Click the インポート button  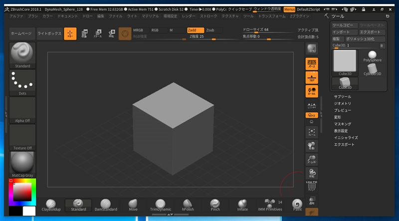click(x=345, y=32)
